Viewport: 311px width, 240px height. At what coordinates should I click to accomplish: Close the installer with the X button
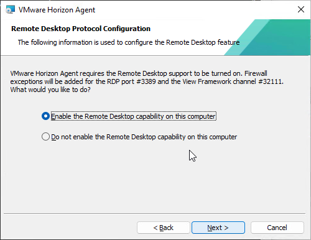tap(301, 9)
